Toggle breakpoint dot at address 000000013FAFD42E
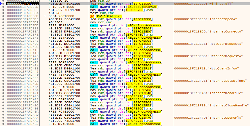The image size is (250, 126). point(3,62)
